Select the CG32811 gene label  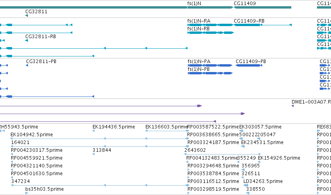pos(36,11)
